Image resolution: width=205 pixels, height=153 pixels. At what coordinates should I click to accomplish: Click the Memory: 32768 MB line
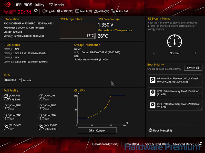(24, 36)
